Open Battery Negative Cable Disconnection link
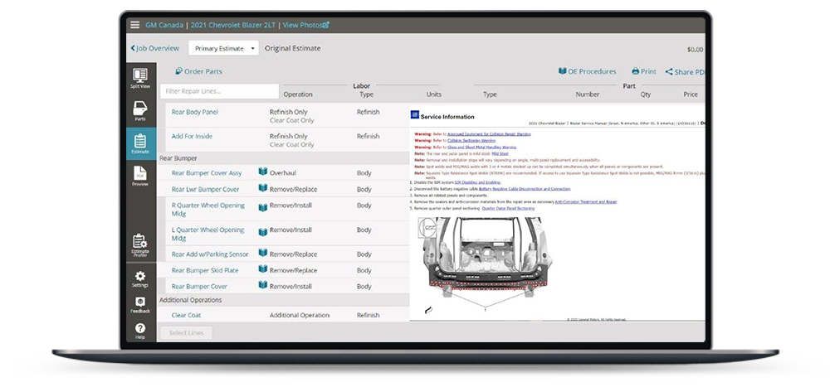 (x=524, y=188)
